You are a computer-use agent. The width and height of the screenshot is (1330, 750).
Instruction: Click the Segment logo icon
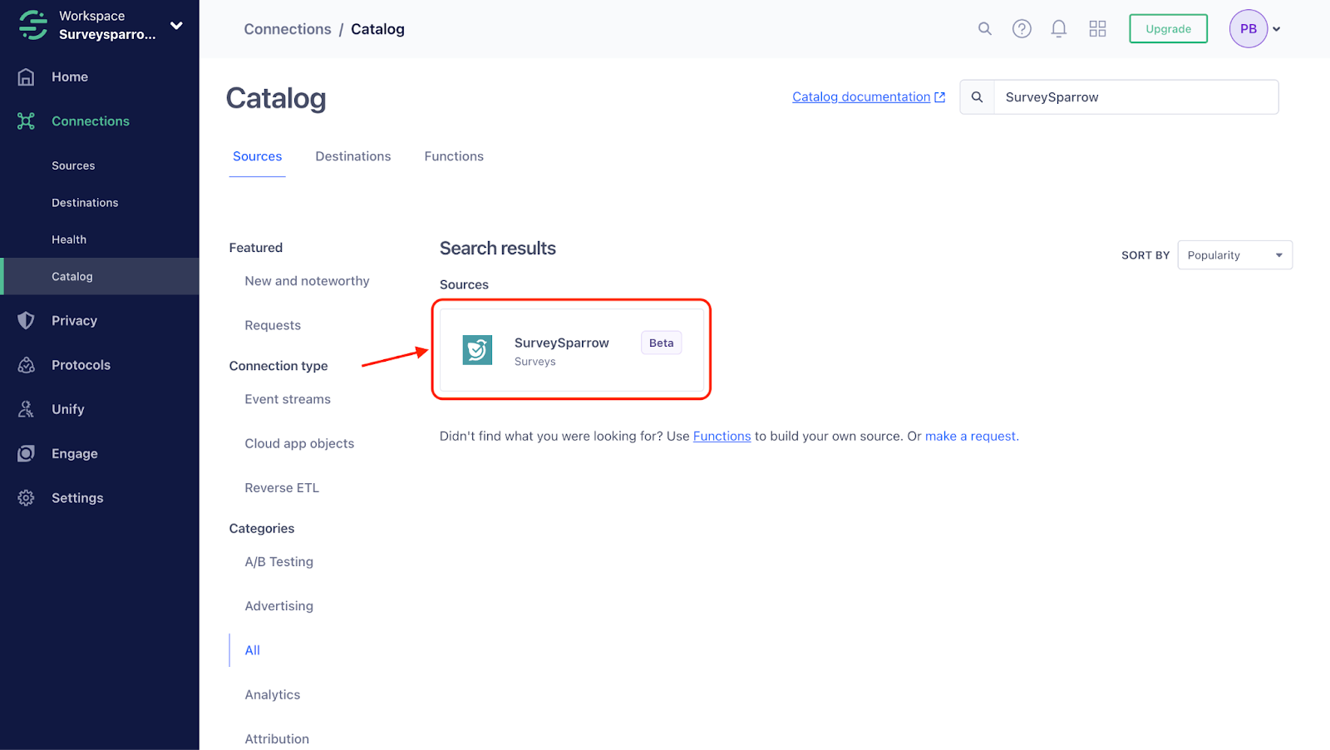pyautogui.click(x=33, y=25)
